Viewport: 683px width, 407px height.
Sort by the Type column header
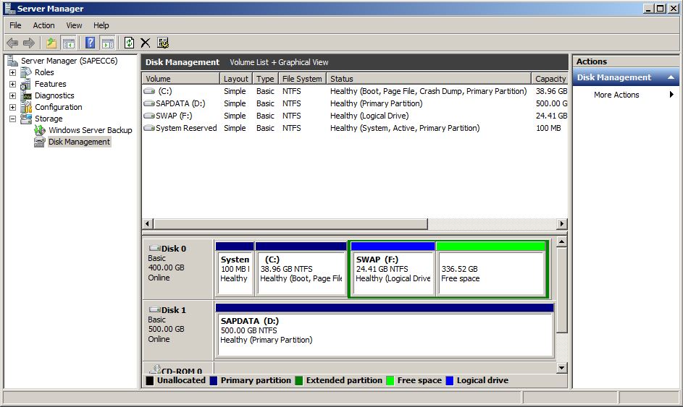[x=265, y=79]
